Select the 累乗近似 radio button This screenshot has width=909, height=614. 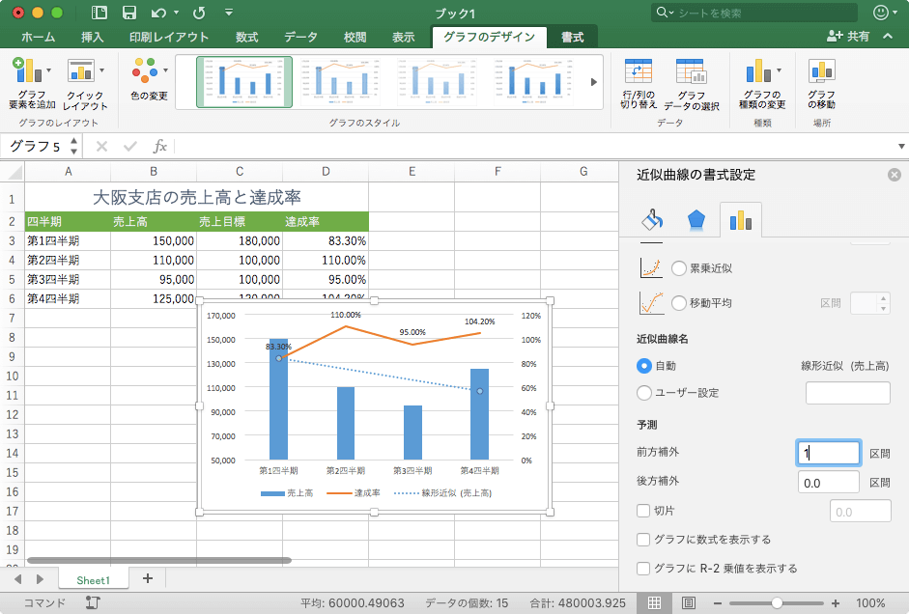point(679,268)
